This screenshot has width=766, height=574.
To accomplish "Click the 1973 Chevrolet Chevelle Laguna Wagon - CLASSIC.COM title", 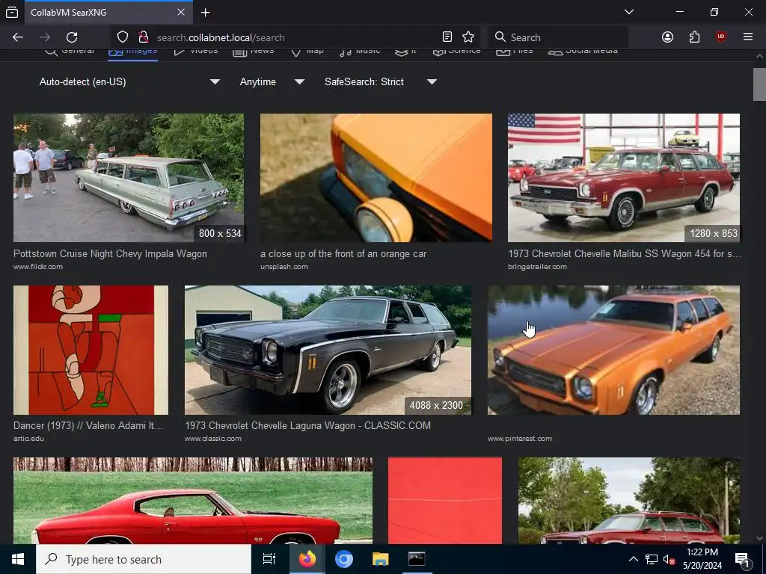I will [307, 425].
